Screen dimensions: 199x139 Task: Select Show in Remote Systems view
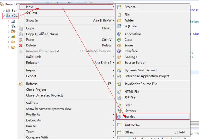66,109
